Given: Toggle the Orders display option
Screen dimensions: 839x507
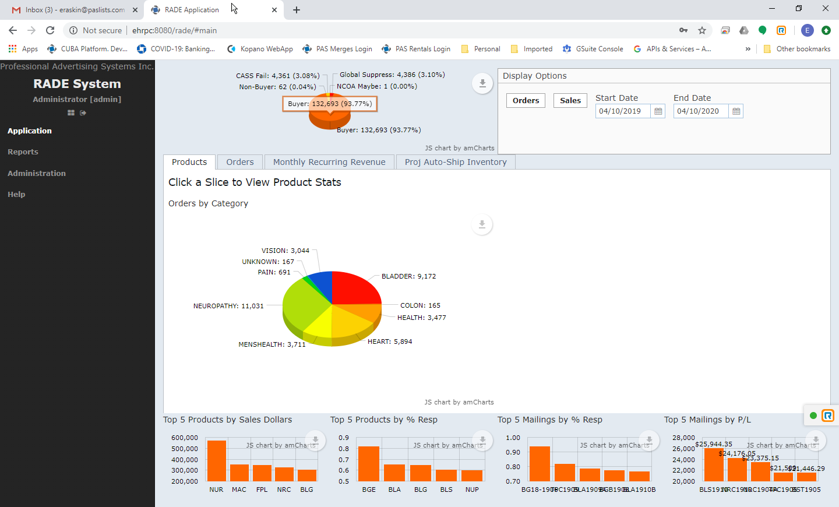Looking at the screenshot, I should point(526,100).
